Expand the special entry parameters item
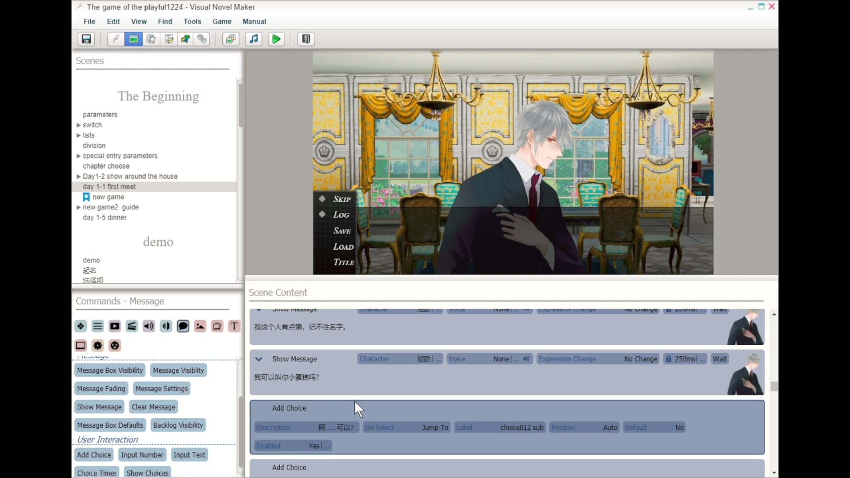 (x=79, y=156)
